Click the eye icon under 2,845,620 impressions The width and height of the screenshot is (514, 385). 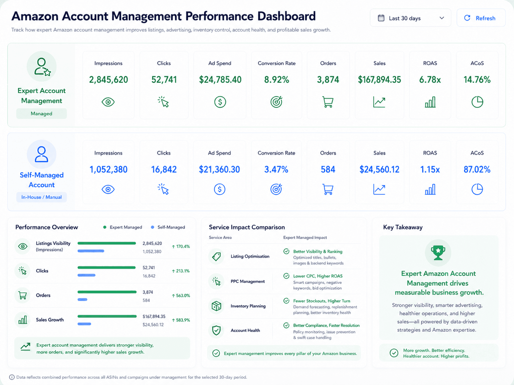click(108, 102)
